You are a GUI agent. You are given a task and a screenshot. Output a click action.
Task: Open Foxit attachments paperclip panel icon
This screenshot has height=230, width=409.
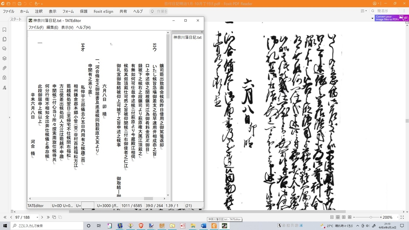tap(4, 68)
